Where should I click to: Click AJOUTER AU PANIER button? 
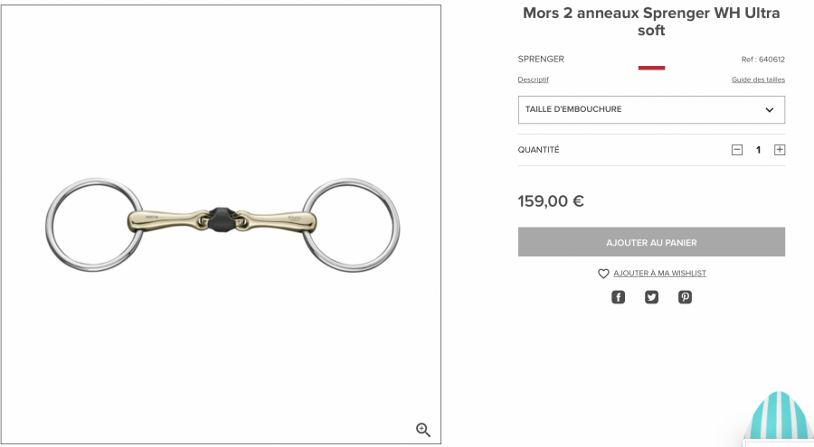(x=651, y=242)
